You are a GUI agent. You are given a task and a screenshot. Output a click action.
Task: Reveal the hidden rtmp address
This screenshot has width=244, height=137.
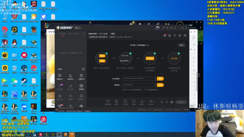click(155, 79)
